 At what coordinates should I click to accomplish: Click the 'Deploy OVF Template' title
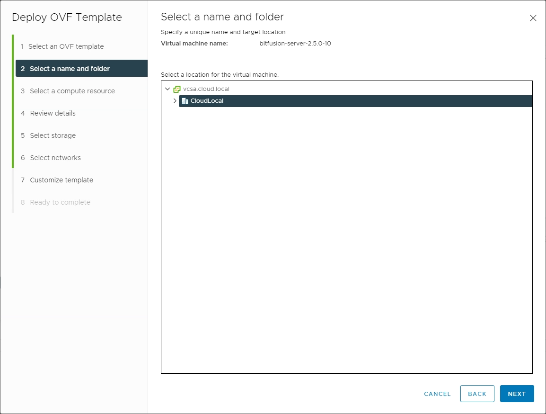click(67, 18)
